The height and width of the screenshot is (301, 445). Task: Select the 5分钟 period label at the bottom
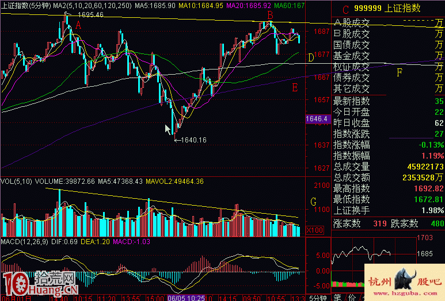[x=318, y=298]
